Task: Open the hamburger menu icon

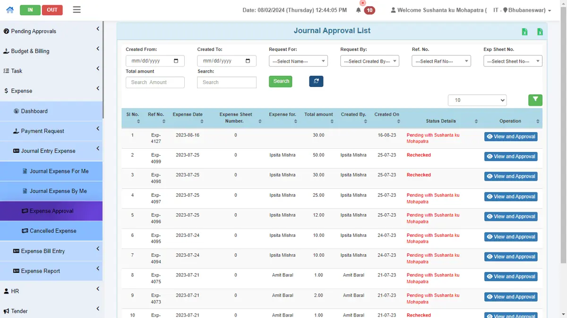Action: (x=77, y=9)
